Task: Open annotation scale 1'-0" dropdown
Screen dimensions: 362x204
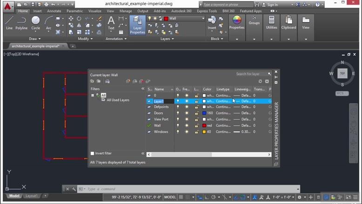Action: point(283,197)
